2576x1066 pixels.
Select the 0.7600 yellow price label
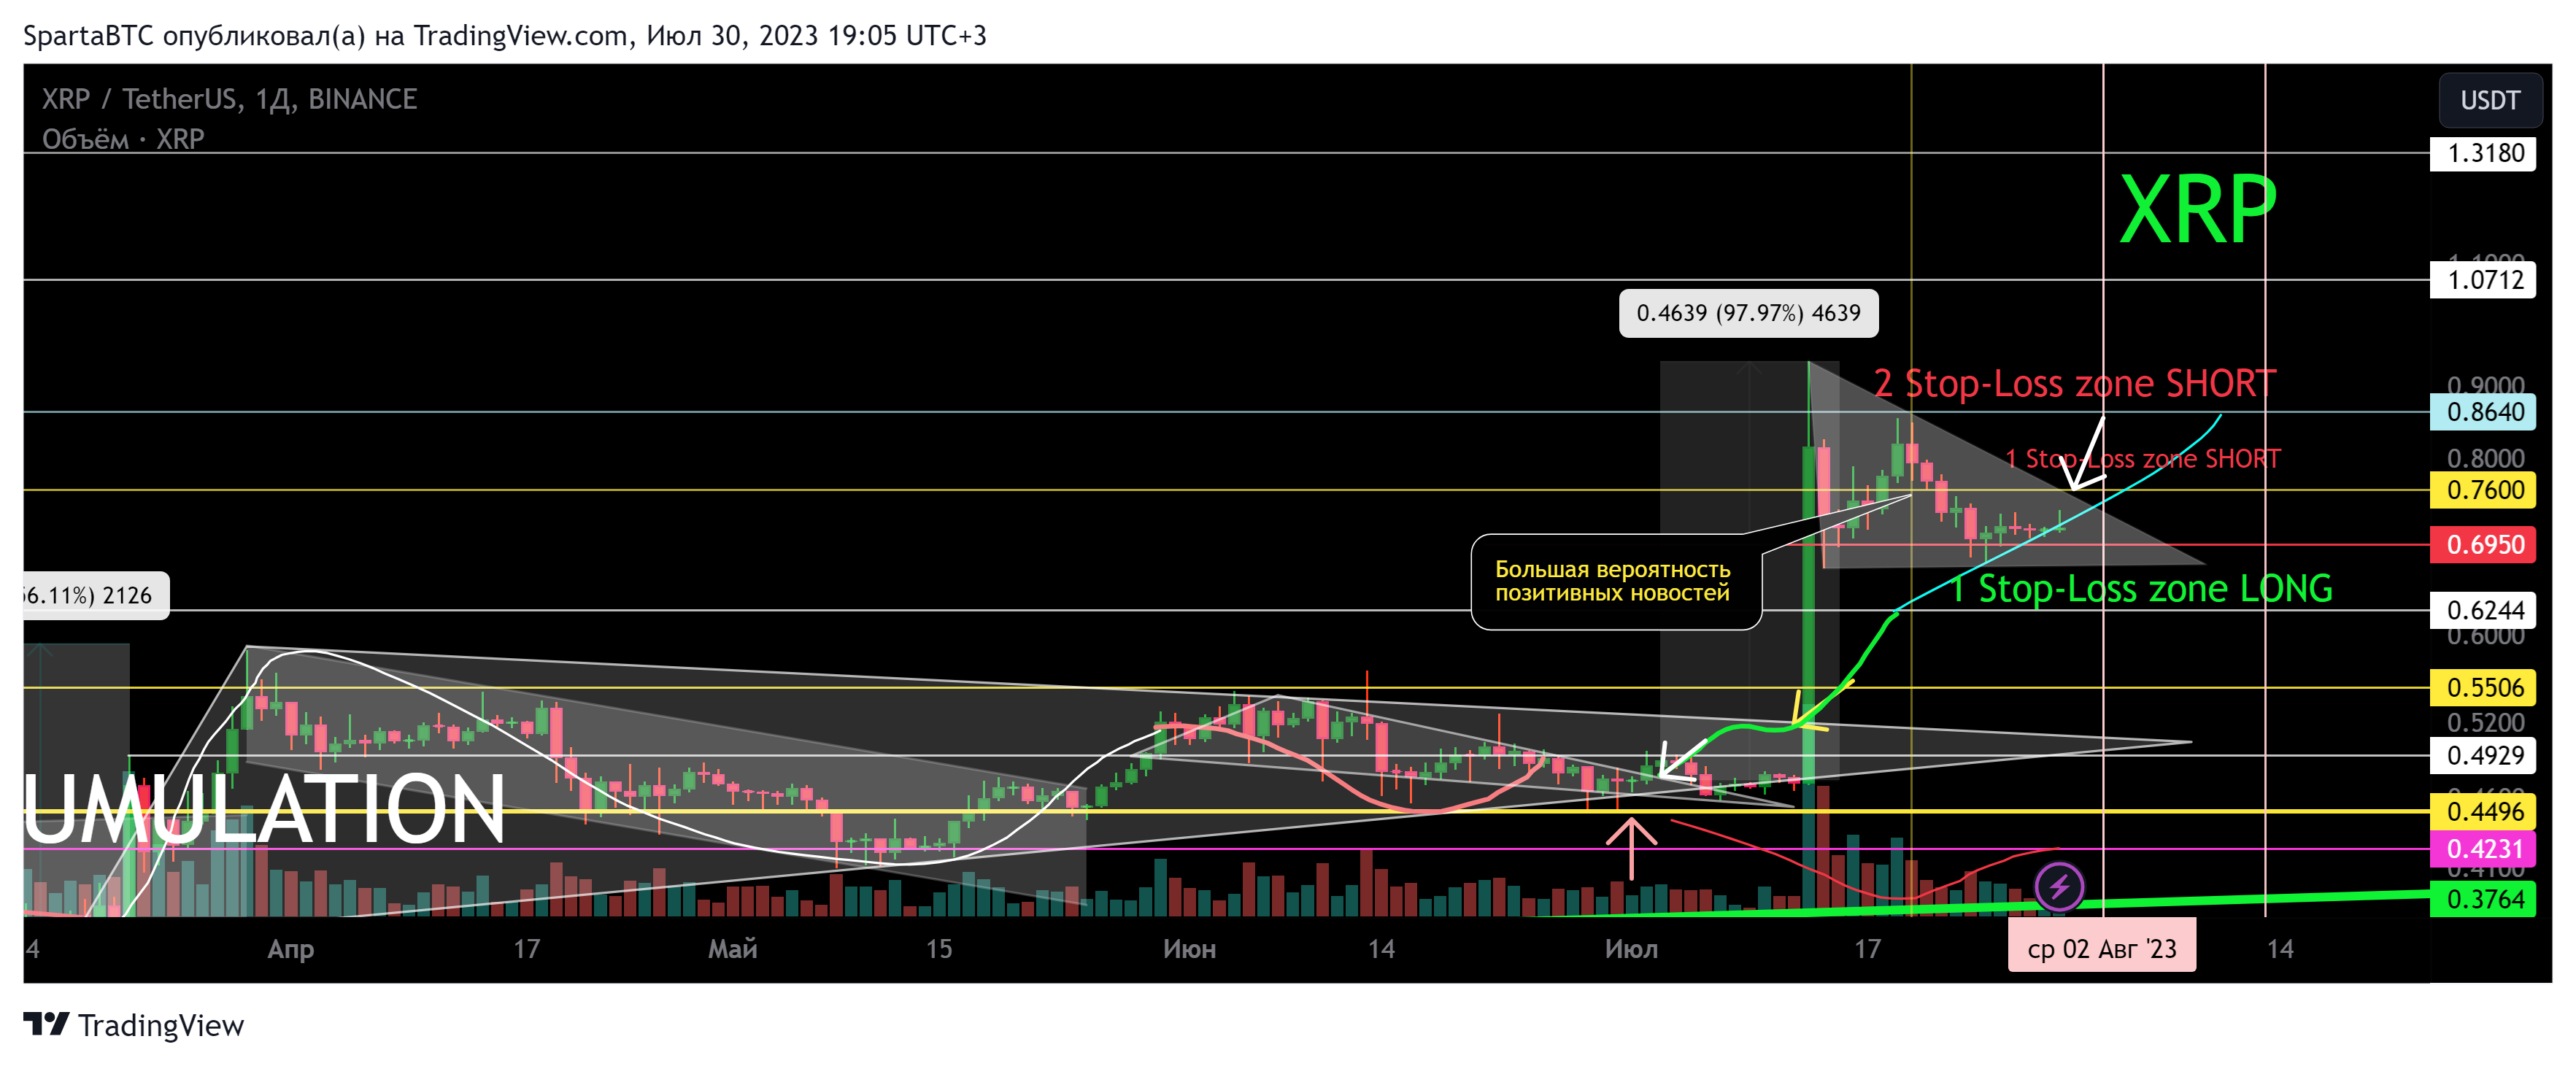pyautogui.click(x=2483, y=490)
